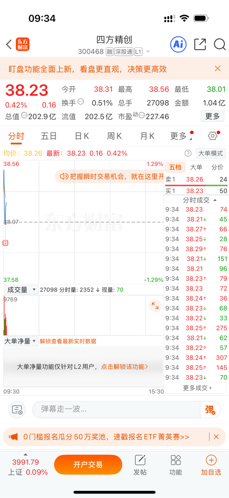The image size is (229, 498).
Task: Tap the 开户交易 button
Action: pos(88,465)
